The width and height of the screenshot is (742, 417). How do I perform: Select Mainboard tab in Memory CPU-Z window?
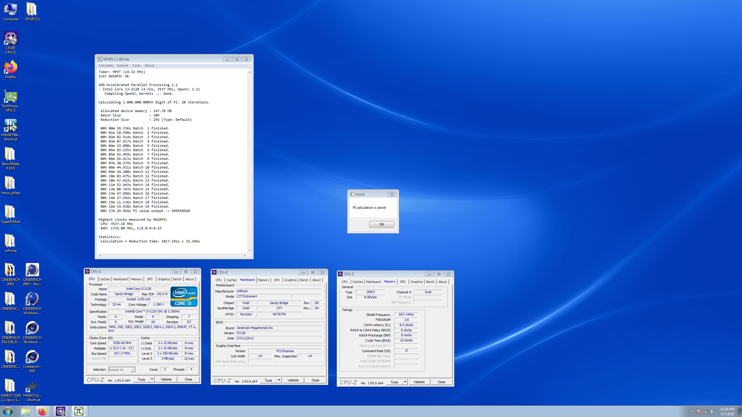click(x=373, y=282)
